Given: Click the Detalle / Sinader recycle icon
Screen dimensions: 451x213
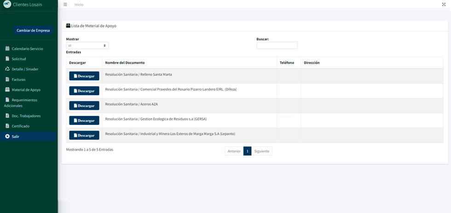Looking at the screenshot, I should pos(7,69).
